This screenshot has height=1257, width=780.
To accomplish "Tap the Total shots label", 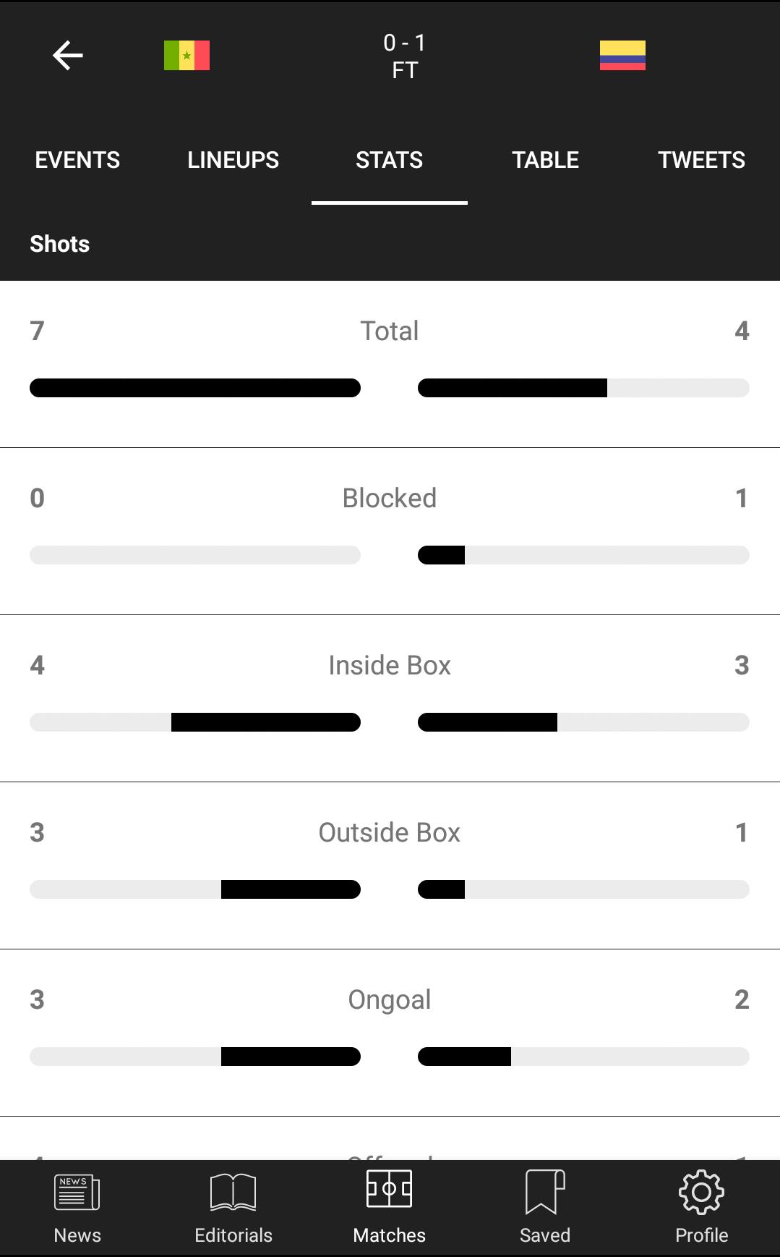I will click(x=390, y=331).
